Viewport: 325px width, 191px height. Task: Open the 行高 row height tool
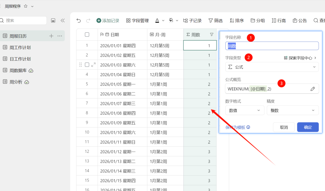(x=279, y=21)
